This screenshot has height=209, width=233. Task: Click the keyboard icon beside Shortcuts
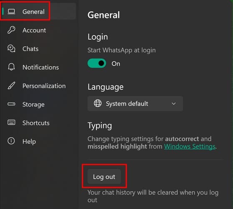pyautogui.click(x=11, y=122)
